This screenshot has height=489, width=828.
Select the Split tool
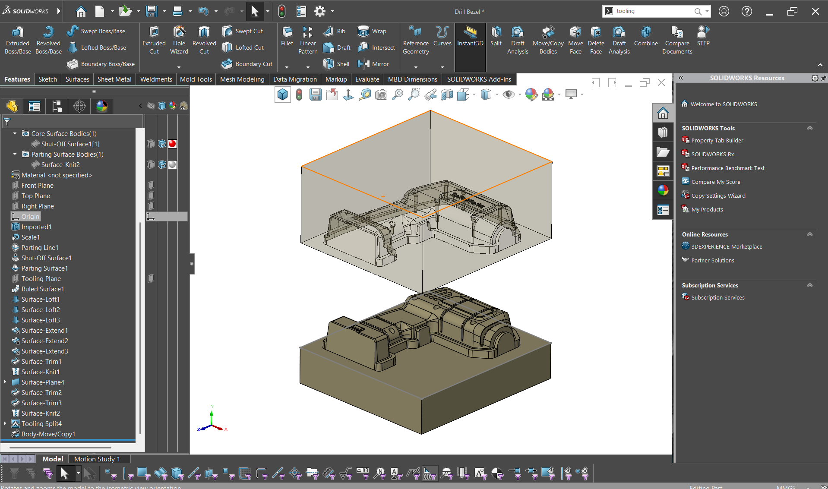(x=496, y=36)
